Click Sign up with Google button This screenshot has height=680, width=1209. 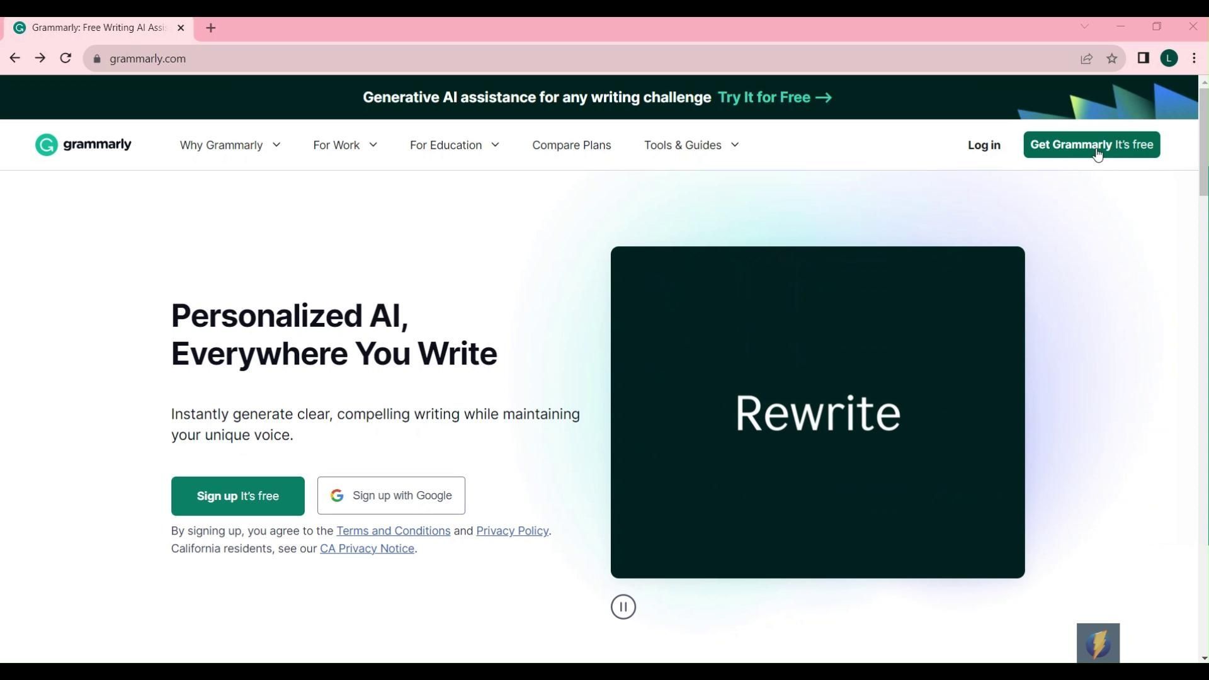tap(391, 496)
